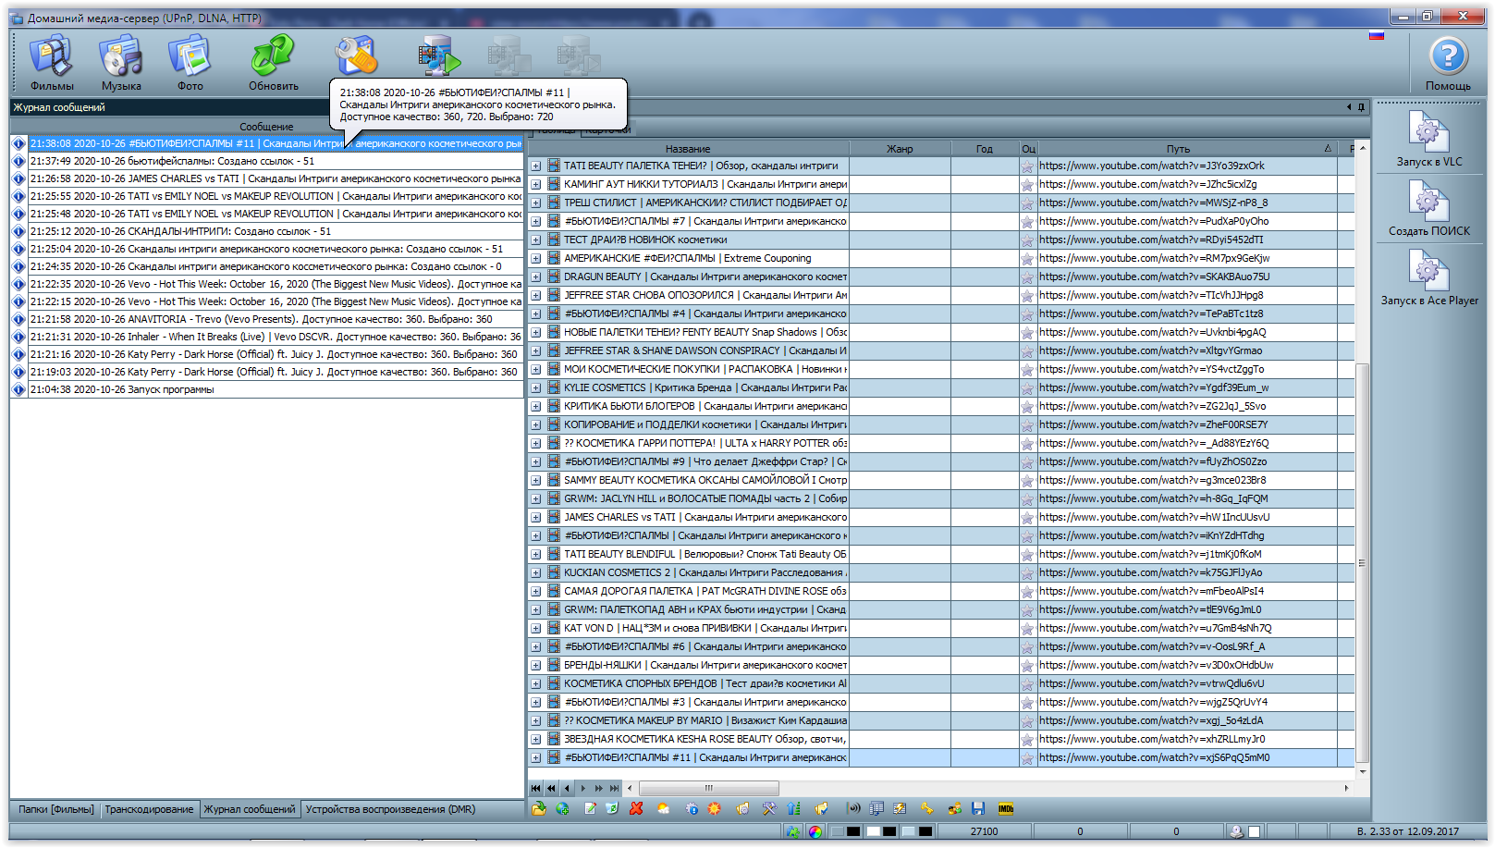Toggle pin on Журнал сообщений panel

click(x=1361, y=107)
